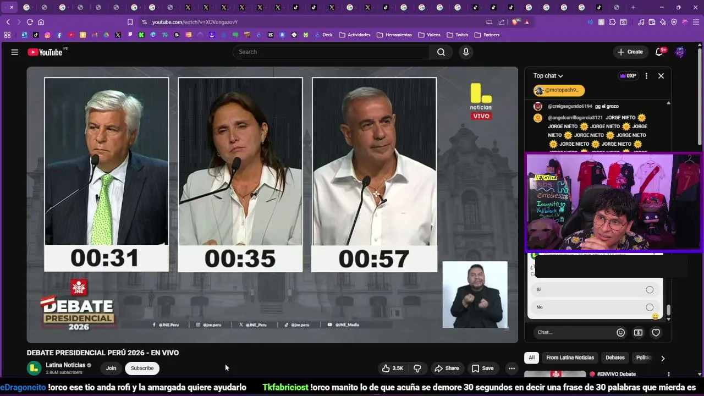The image size is (704, 396).
Task: Open Instagram bookmark in bookmarks bar
Action: click(47, 35)
